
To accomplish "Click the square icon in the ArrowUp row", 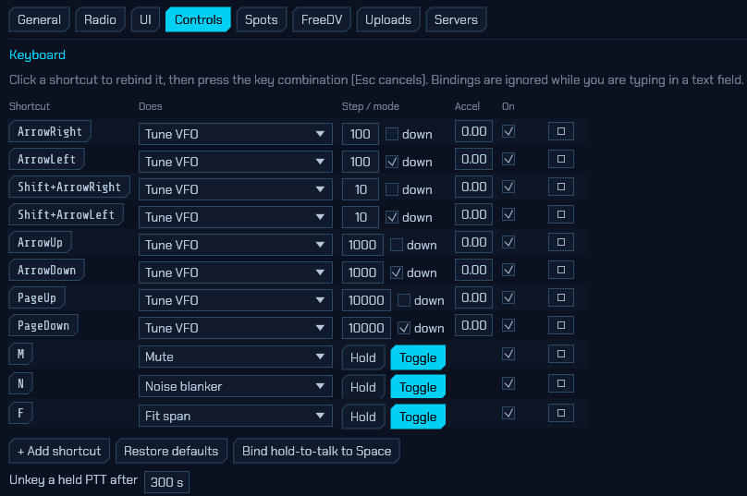I will pos(561,242).
